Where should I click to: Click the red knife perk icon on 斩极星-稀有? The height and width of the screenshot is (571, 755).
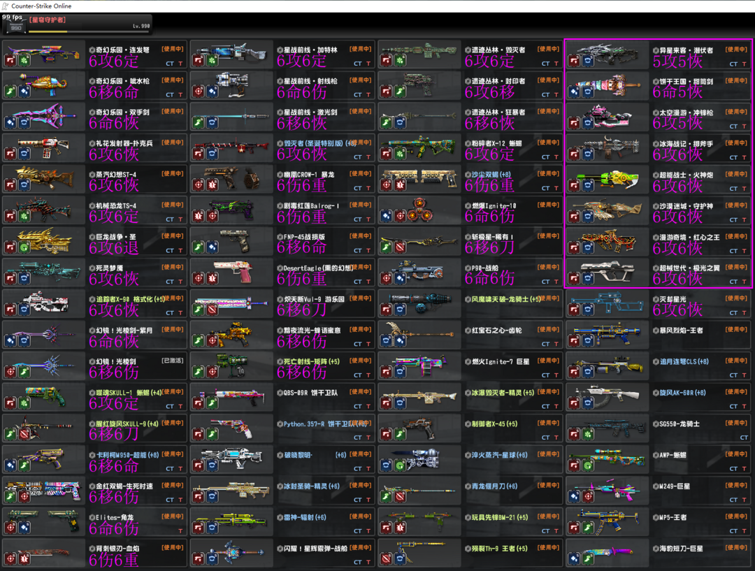click(401, 247)
